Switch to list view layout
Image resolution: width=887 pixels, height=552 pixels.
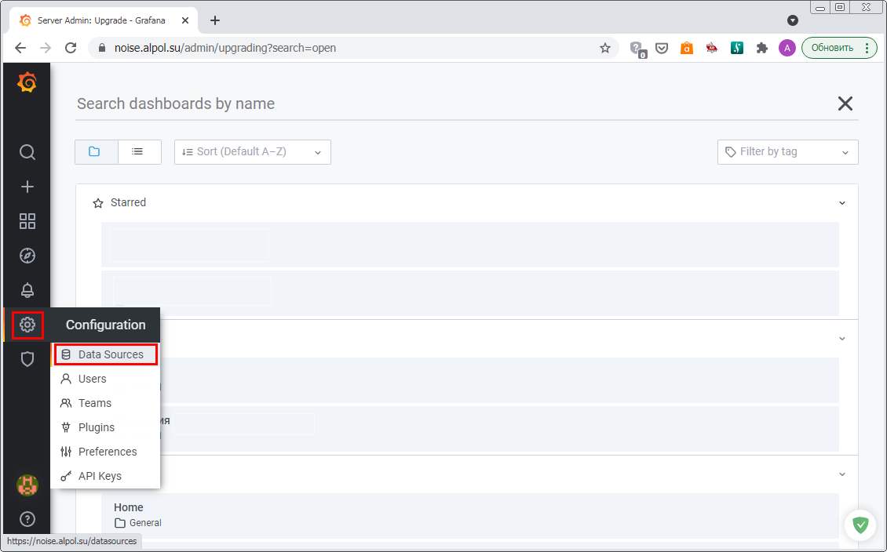(x=139, y=152)
